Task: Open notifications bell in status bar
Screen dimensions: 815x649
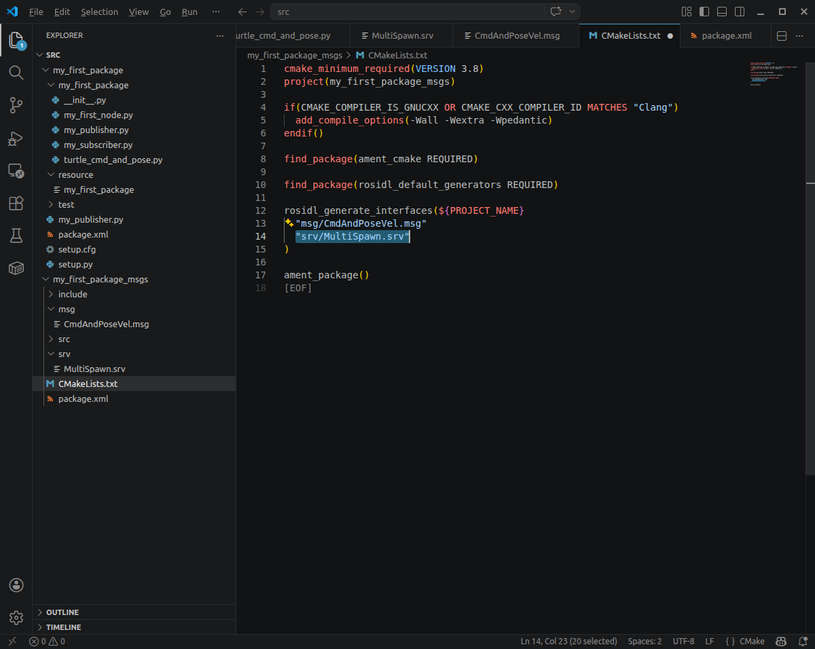Action: [x=801, y=641]
